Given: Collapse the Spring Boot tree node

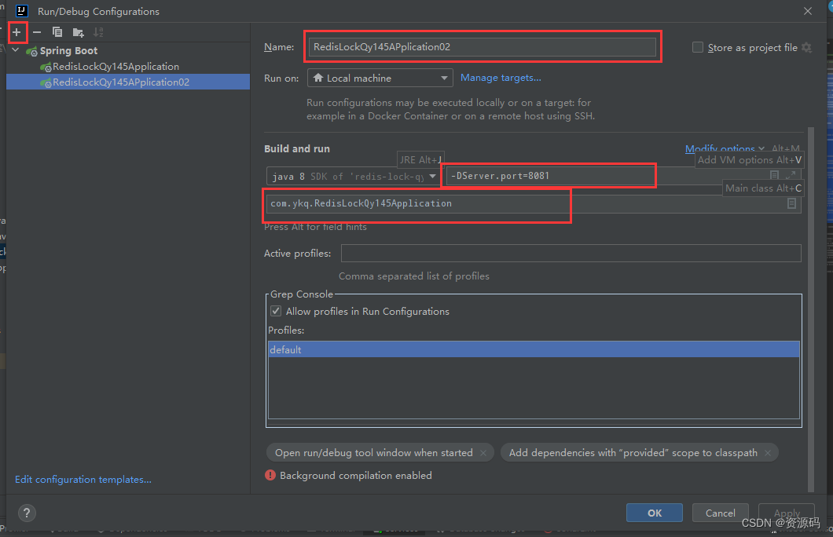Looking at the screenshot, I should tap(16, 50).
